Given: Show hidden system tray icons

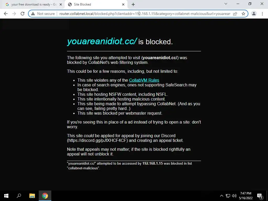Looking at the screenshot, I should click(x=221, y=196).
